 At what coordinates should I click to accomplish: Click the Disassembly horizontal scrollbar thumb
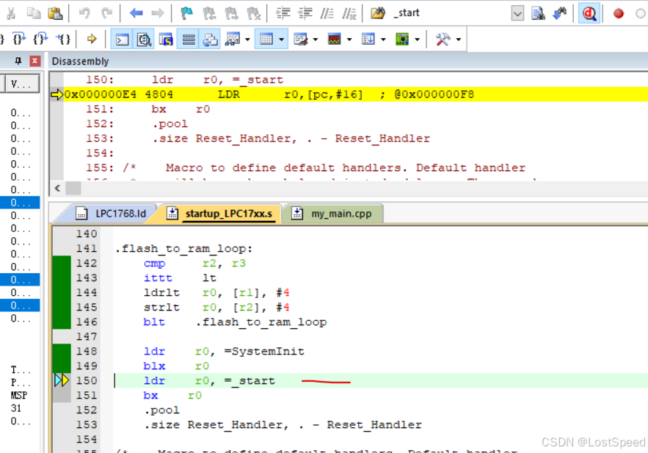coord(73,189)
